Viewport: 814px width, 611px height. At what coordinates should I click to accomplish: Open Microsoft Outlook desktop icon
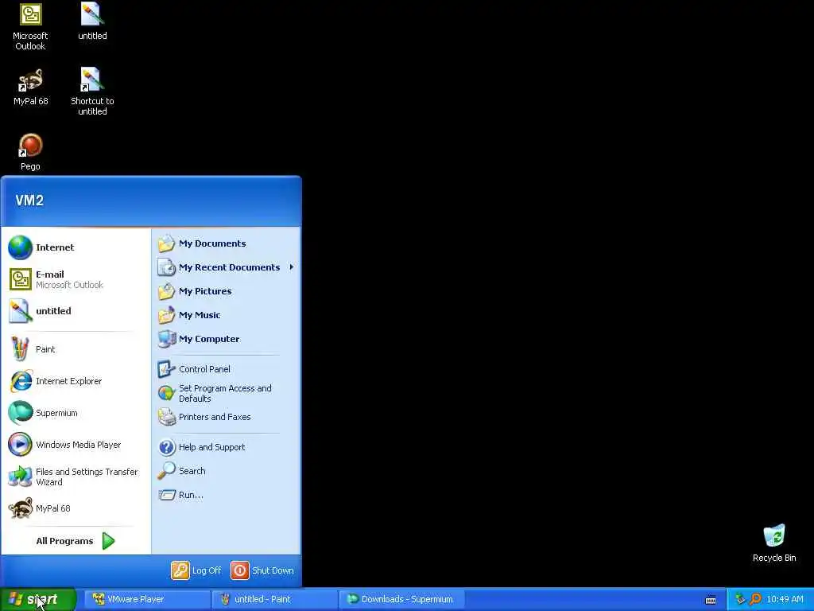pyautogui.click(x=30, y=27)
